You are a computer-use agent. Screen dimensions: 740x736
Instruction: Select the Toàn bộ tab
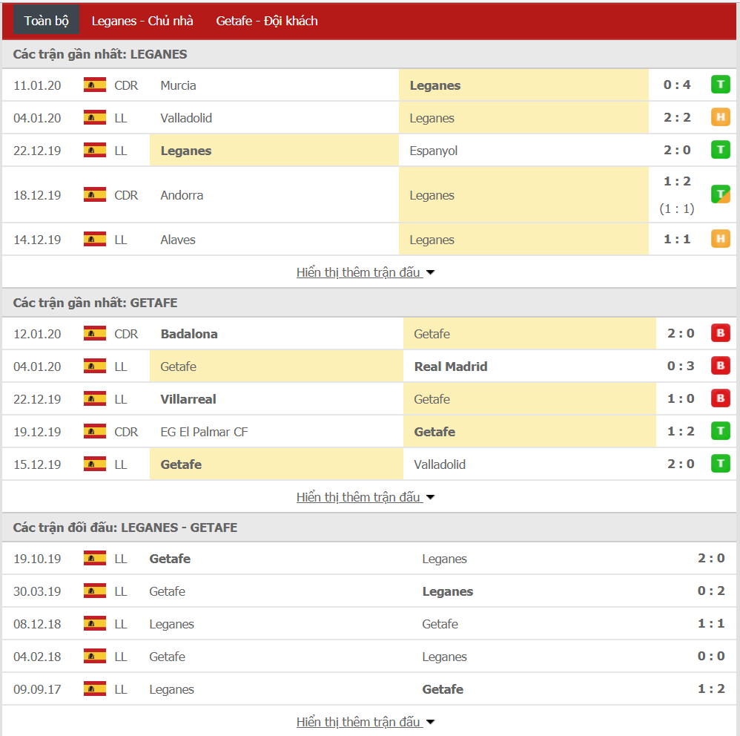coord(46,21)
